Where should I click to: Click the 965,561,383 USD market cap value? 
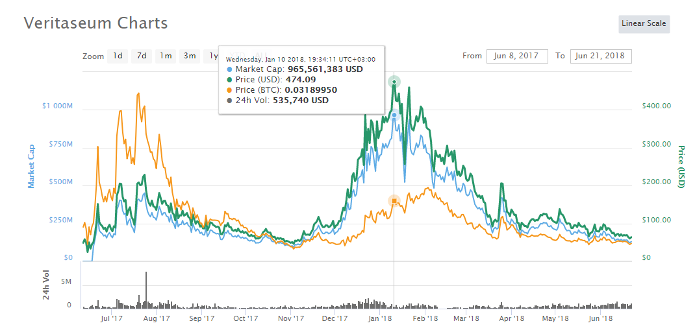coord(325,69)
